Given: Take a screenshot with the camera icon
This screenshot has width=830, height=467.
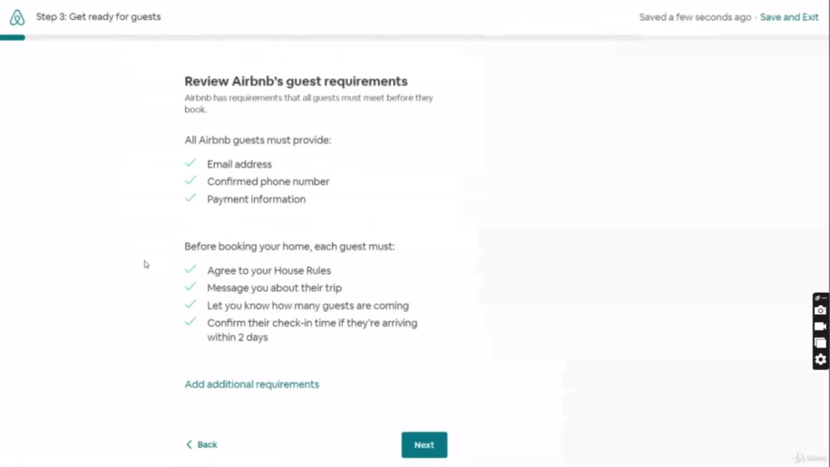Looking at the screenshot, I should tap(820, 310).
